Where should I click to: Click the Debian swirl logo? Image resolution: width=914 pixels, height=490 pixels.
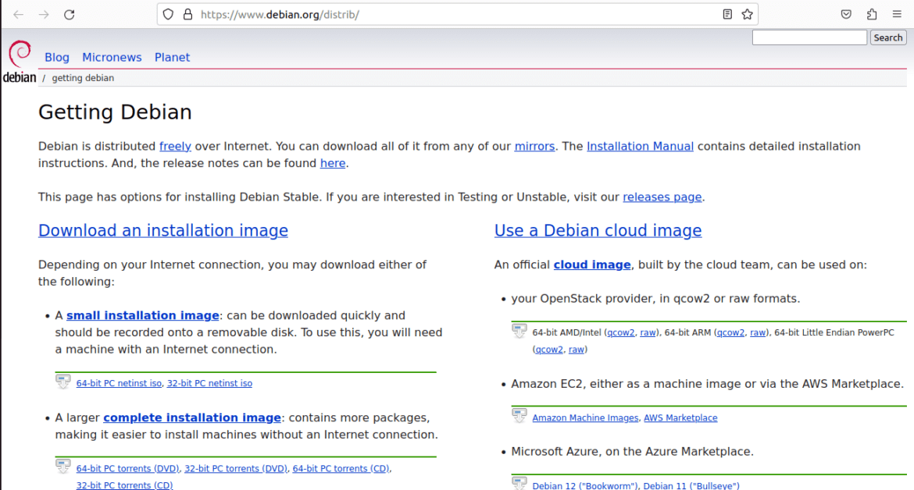tap(19, 61)
